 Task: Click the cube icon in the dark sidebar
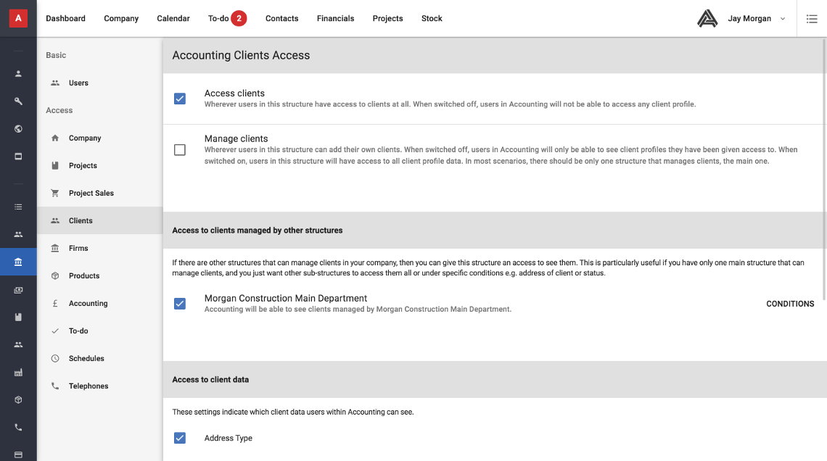[x=18, y=400]
